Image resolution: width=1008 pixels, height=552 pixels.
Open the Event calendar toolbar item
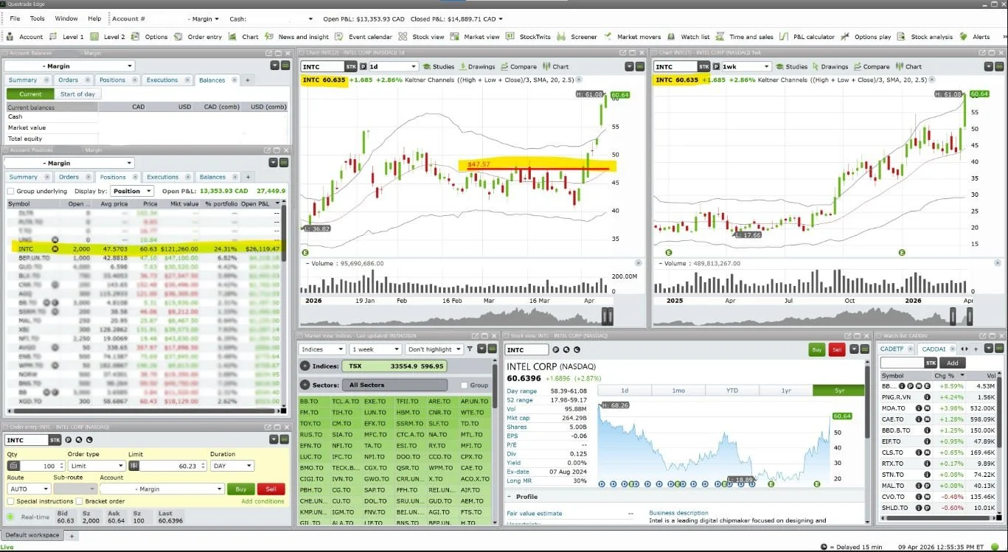(364, 37)
